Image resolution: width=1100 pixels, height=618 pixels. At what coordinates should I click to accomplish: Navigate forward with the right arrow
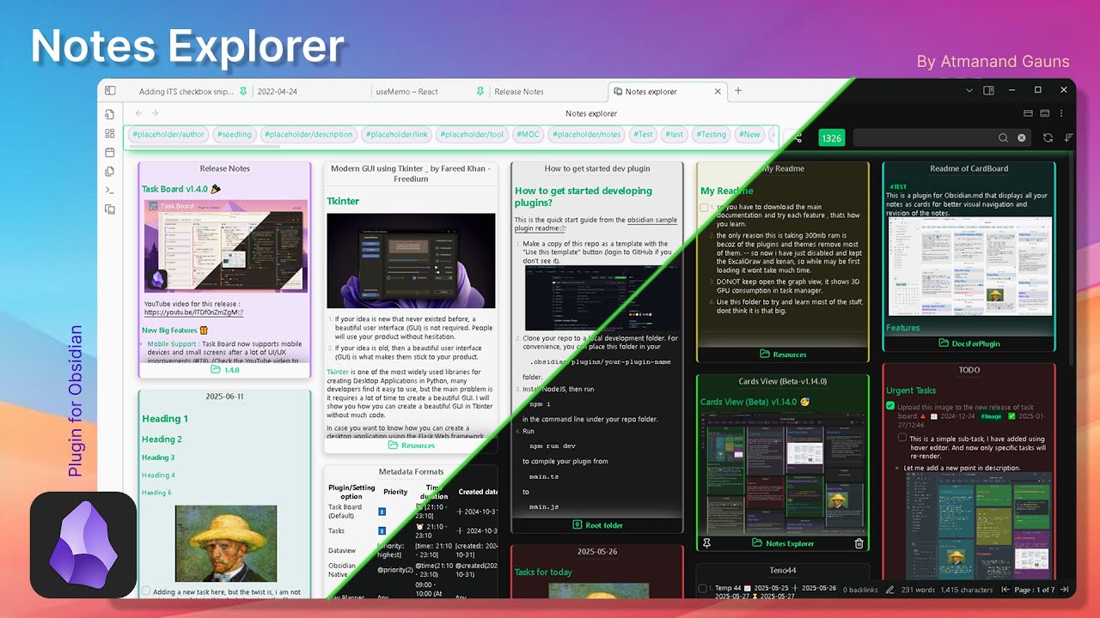click(156, 113)
